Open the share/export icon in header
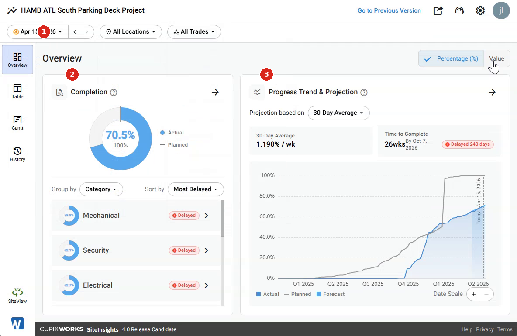517x336 pixels. pyautogui.click(x=438, y=10)
